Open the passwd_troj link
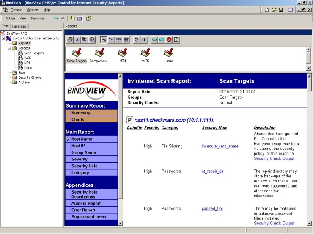 (x=212, y=209)
